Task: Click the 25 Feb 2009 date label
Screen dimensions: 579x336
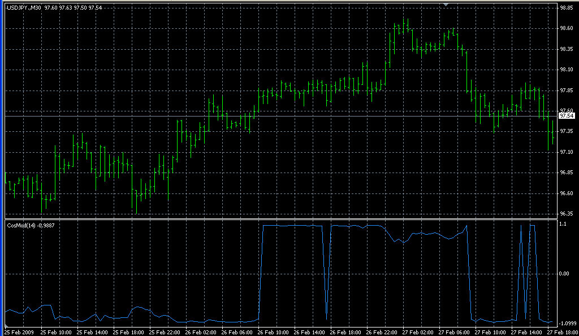Action: pyautogui.click(x=20, y=332)
